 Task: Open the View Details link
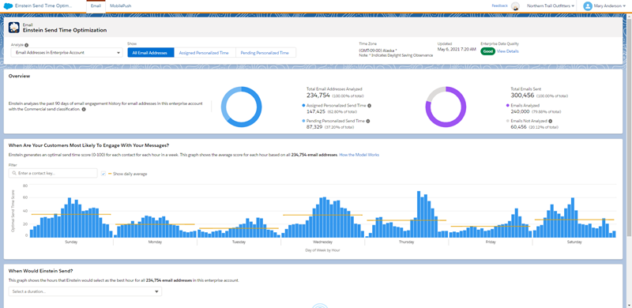point(508,51)
